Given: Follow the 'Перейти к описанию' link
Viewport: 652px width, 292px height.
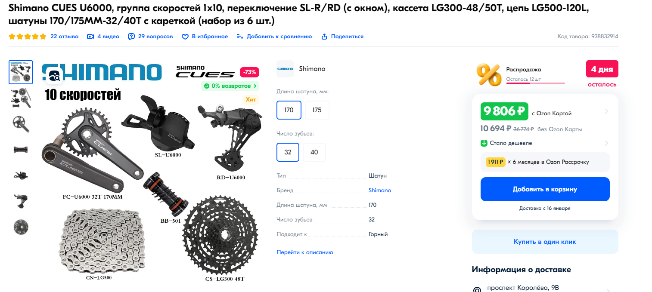Looking at the screenshot, I should pos(305,252).
